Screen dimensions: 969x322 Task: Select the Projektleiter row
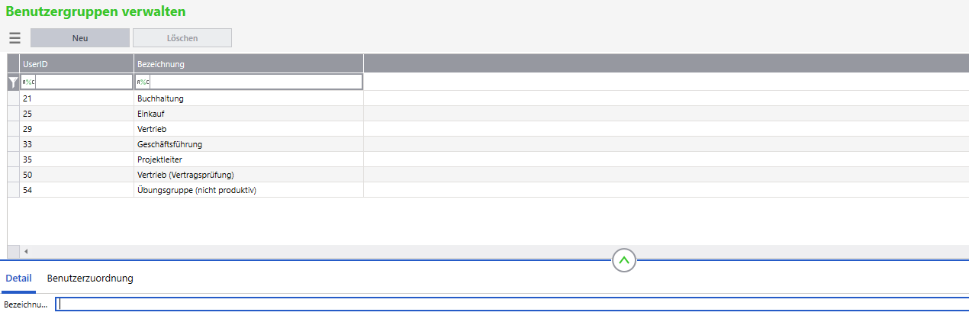point(159,159)
